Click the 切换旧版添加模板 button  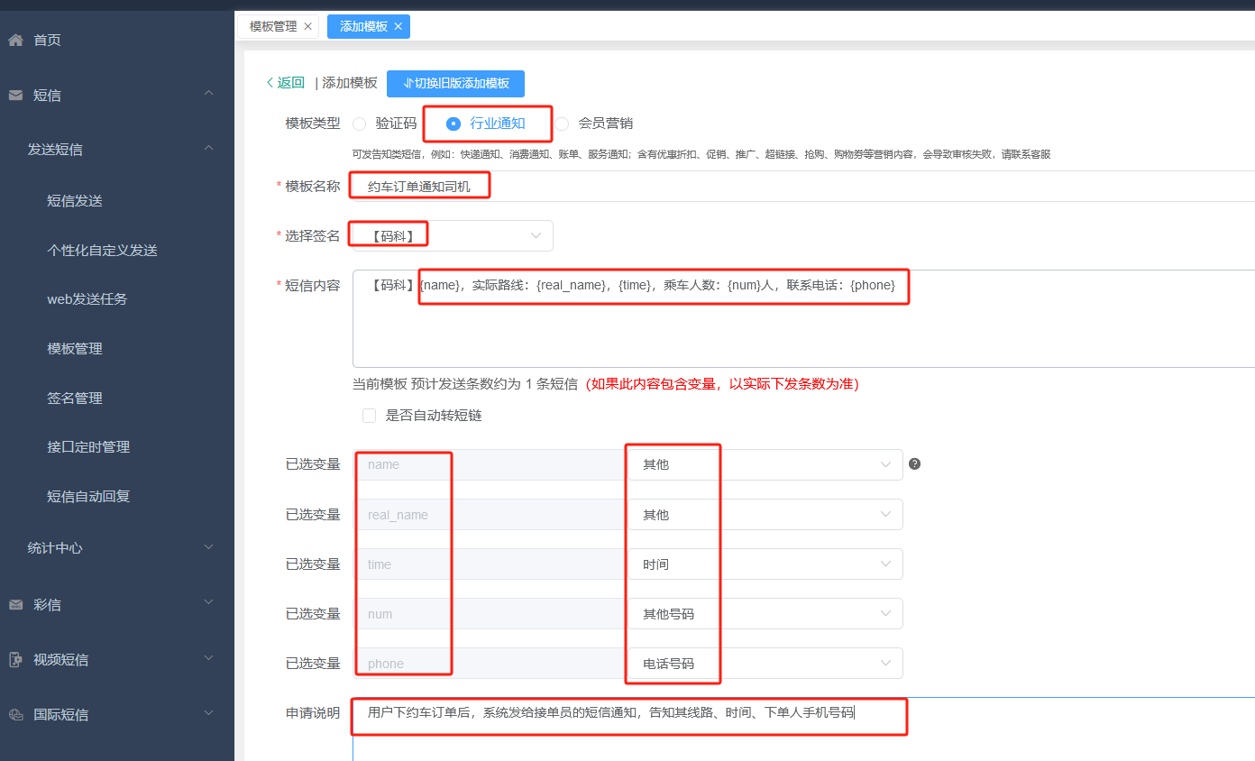pyautogui.click(x=455, y=84)
